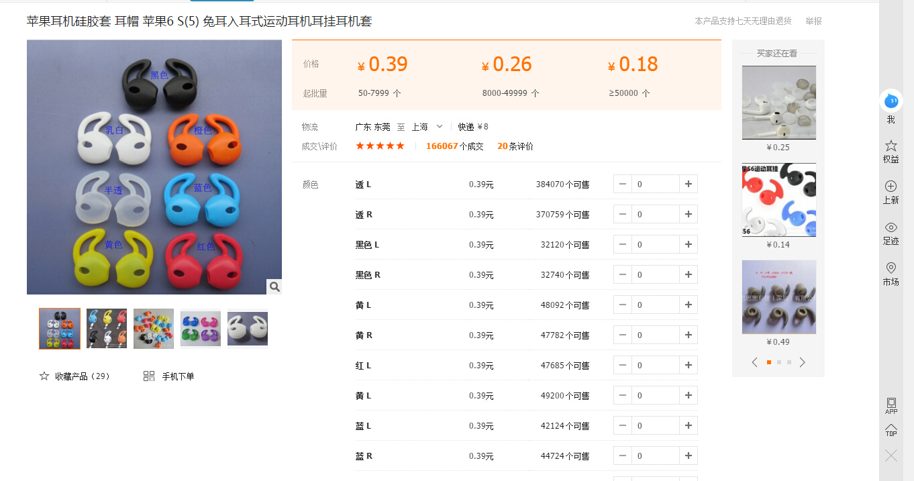Click the star icon to favorite product
Image resolution: width=914 pixels, height=481 pixels.
[44, 376]
